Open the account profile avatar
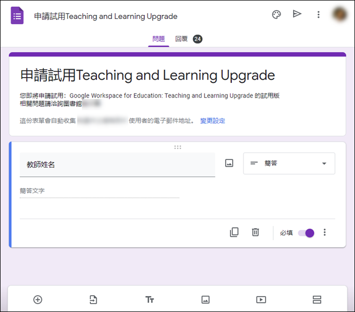 click(x=340, y=14)
